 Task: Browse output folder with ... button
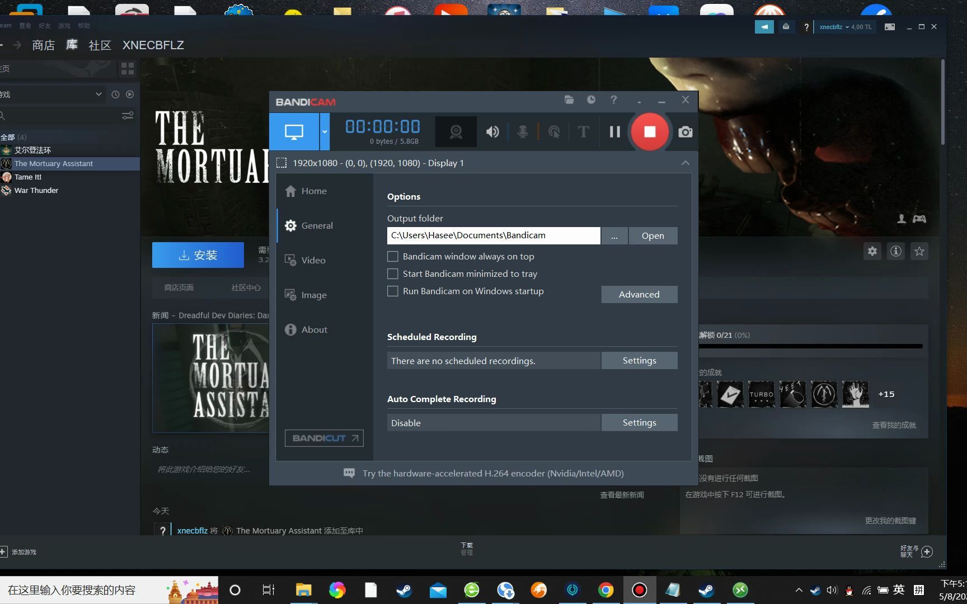(614, 235)
